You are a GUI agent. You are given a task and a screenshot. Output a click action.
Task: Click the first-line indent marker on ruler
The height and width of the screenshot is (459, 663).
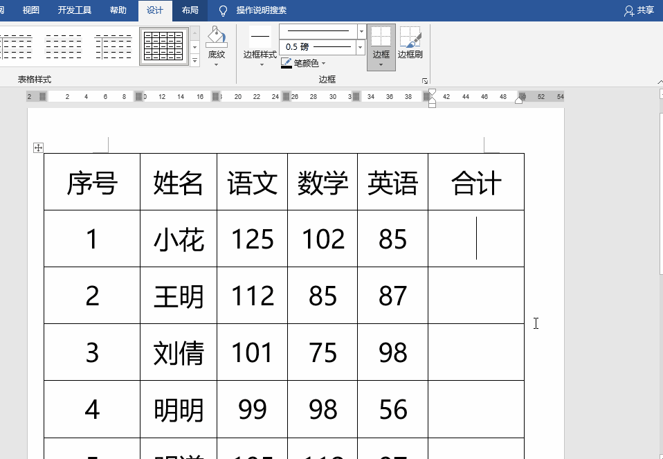[432, 92]
